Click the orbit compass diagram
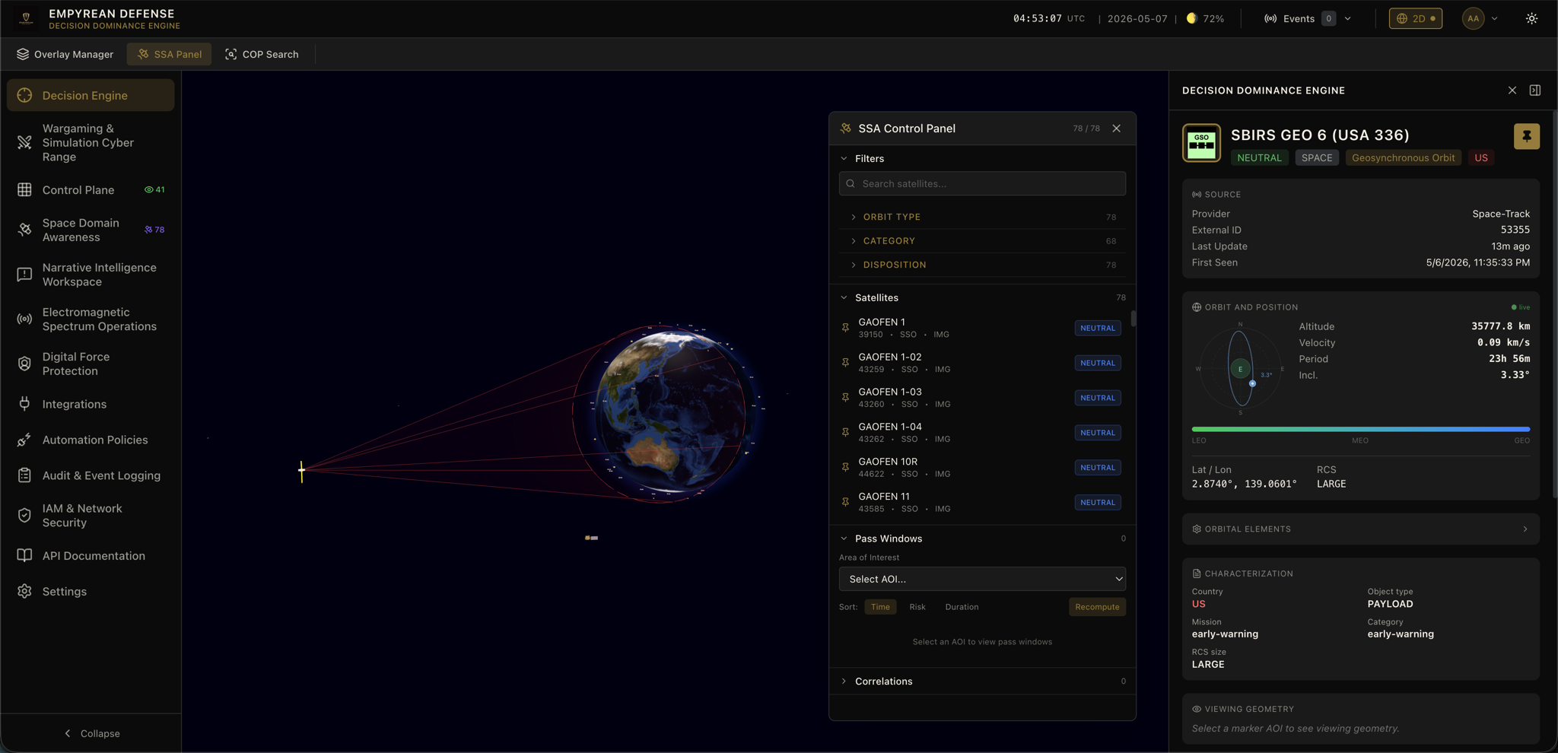 [x=1240, y=369]
